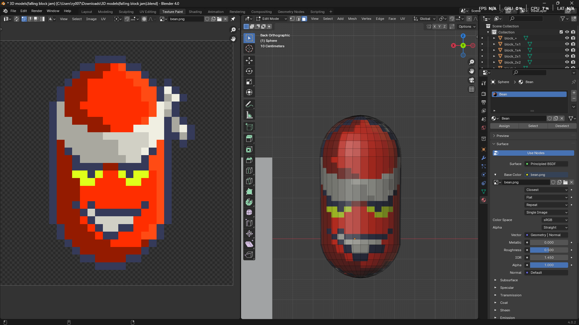Click the Assign button
This screenshot has height=325, width=579.
(504, 126)
